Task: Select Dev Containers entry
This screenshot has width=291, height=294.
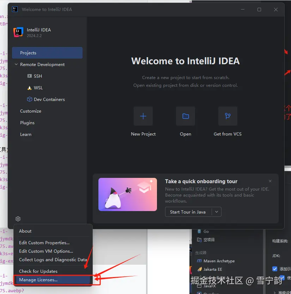Action: [x=49, y=100]
